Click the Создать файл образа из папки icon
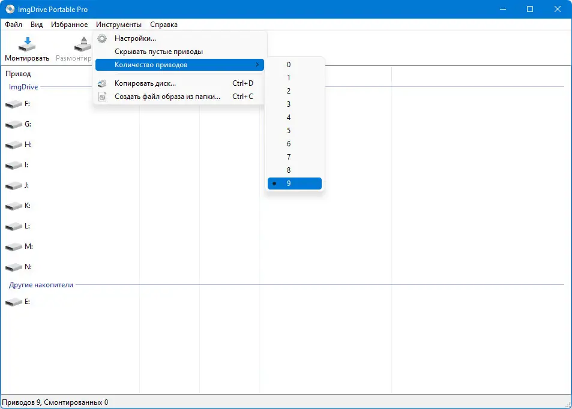Screen dimensions: 572x409 102,97
